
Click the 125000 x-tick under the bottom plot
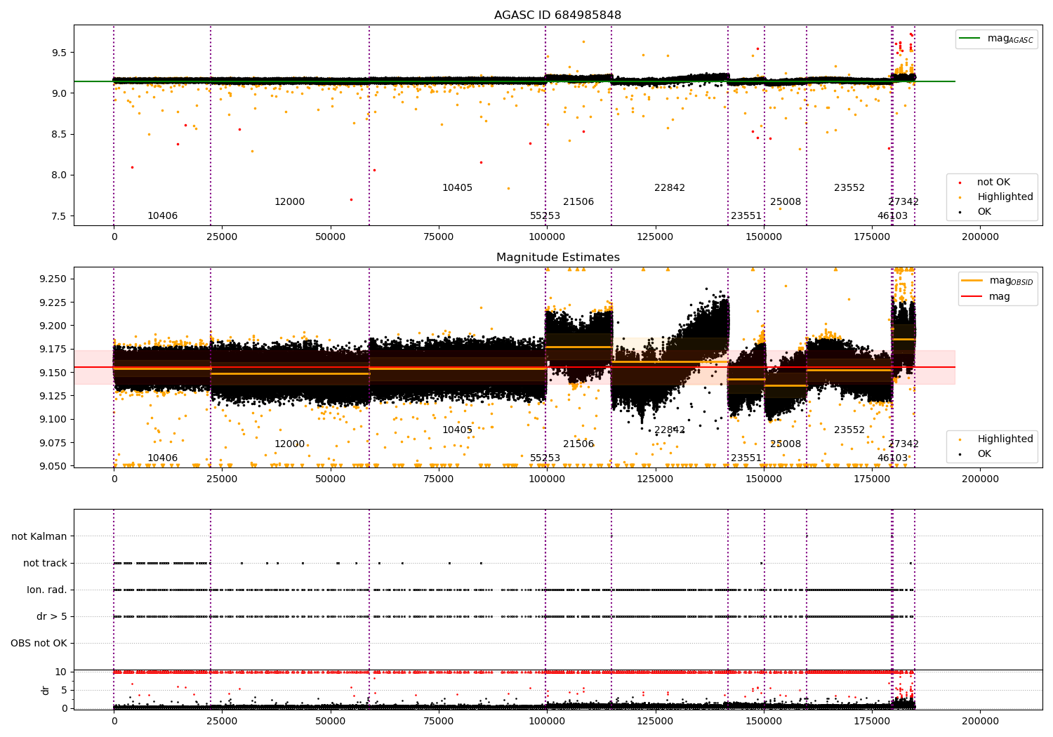[x=655, y=721]
